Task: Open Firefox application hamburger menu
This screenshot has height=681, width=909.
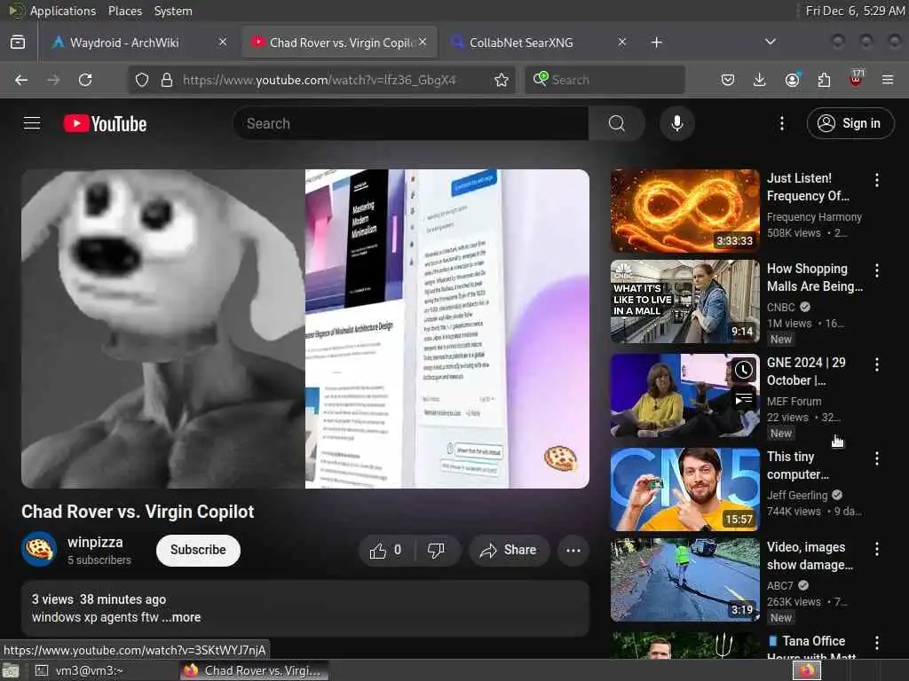Action: [888, 80]
